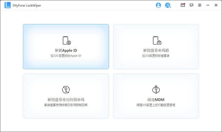Image resolution: width=222 pixels, height=132 pixels.
Task: Open the mail envelope notification icon
Action: point(183,5)
